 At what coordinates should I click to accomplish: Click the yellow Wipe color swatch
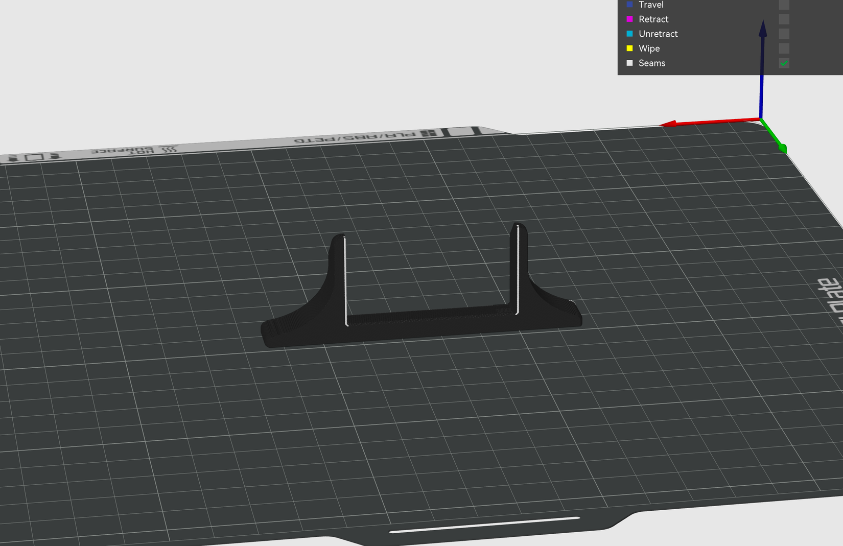coord(629,49)
